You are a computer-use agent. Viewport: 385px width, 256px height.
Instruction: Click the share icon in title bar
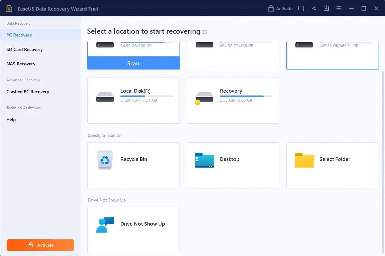(x=313, y=8)
